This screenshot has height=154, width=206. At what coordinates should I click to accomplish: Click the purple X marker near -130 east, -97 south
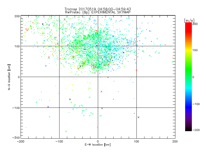point(48,107)
